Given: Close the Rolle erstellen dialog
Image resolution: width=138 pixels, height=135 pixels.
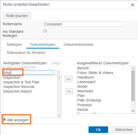Looking at the screenshot, I should pos(133,5).
